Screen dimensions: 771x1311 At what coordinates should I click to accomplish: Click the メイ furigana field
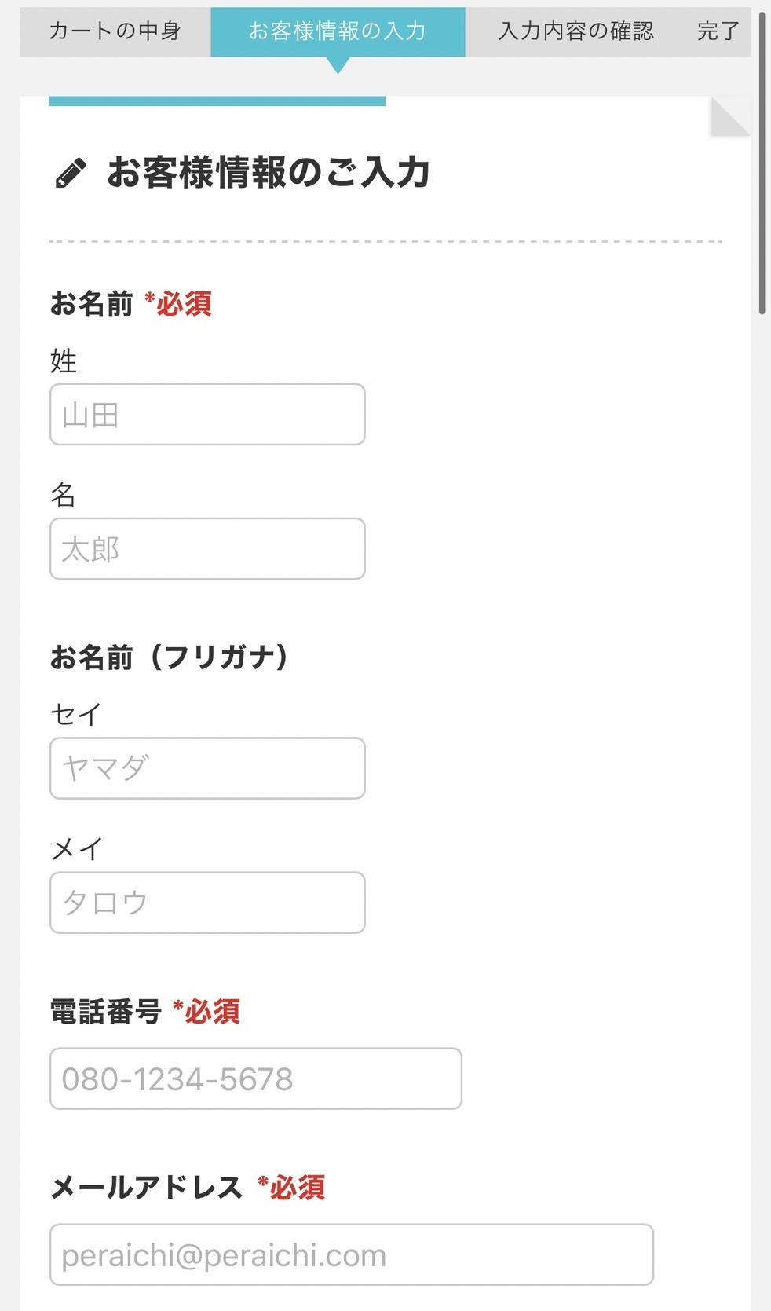[x=207, y=903]
